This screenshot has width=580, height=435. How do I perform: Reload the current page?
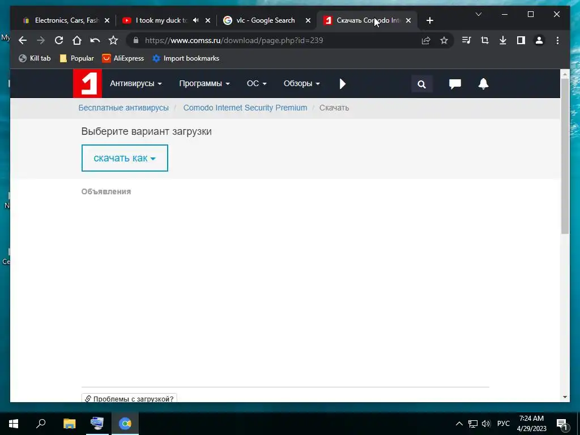pos(59,40)
